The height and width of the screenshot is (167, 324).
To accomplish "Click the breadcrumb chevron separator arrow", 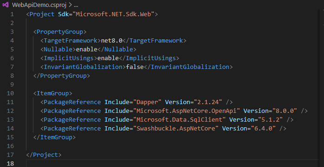I will [x=70, y=5].
